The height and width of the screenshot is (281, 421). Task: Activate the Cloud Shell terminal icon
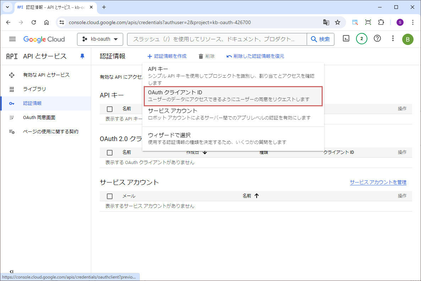(346, 39)
